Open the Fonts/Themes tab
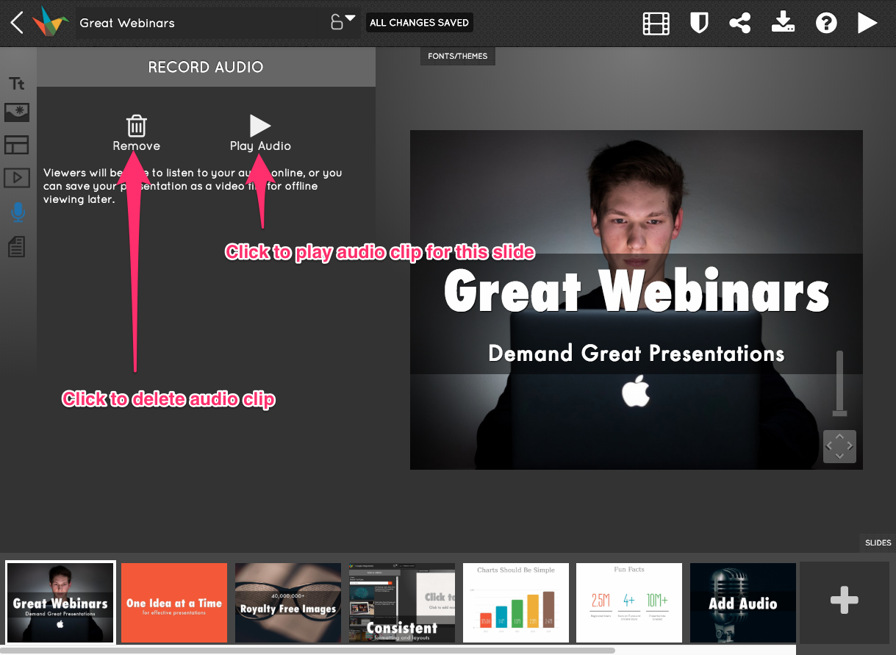Screen dimensions: 896x655 click(457, 56)
